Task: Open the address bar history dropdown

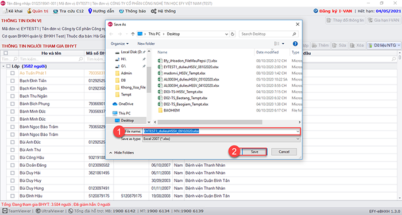Action: 227,34
